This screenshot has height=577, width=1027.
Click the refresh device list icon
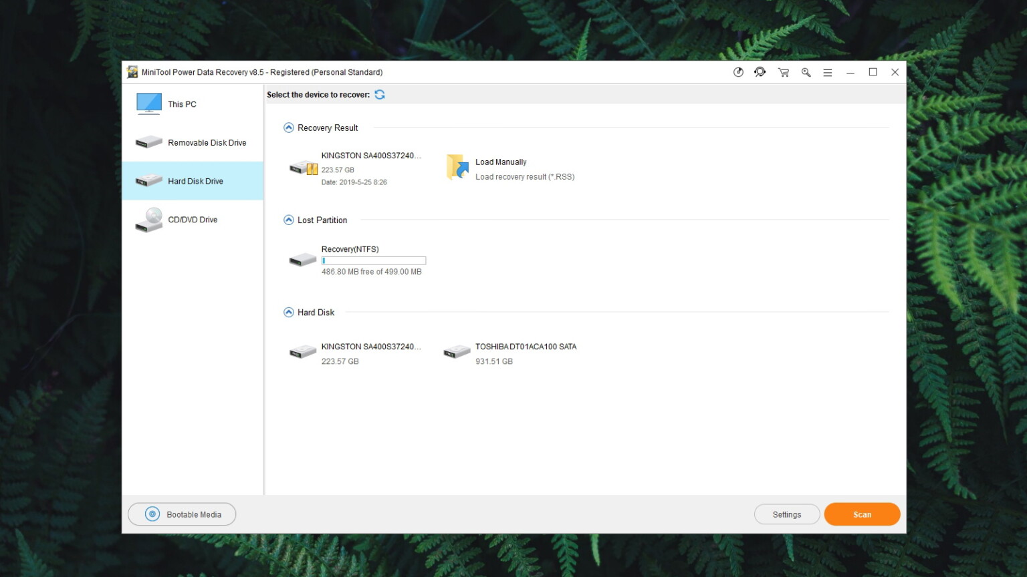380,94
